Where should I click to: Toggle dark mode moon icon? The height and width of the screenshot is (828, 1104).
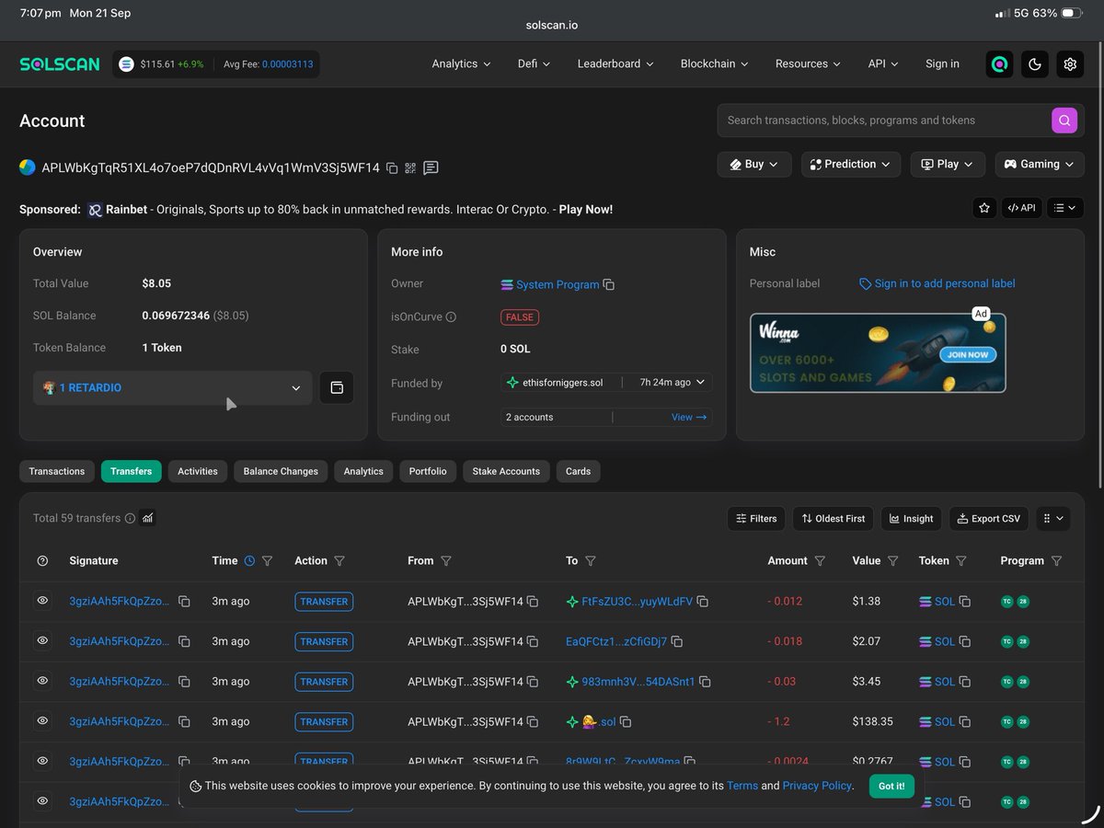click(1035, 64)
